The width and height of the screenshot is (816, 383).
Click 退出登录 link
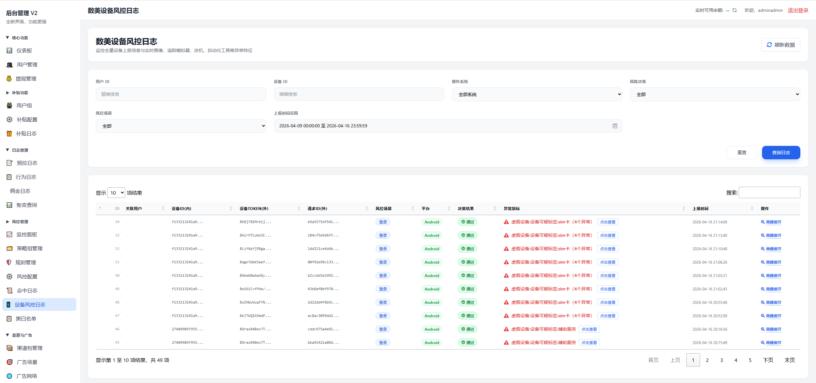pyautogui.click(x=797, y=11)
